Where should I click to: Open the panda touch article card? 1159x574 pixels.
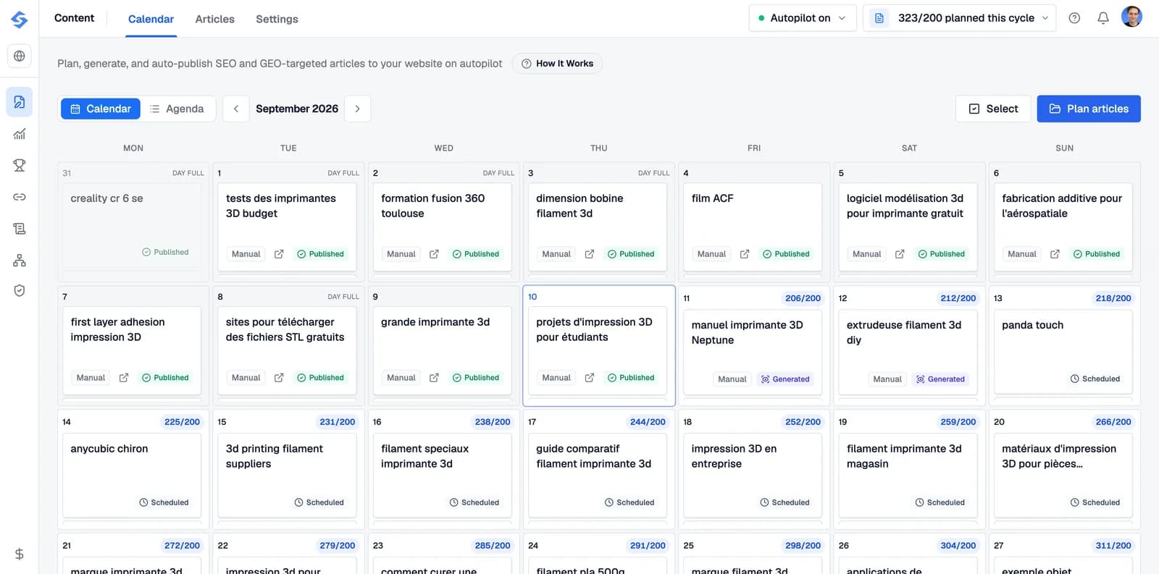[x=1063, y=353]
